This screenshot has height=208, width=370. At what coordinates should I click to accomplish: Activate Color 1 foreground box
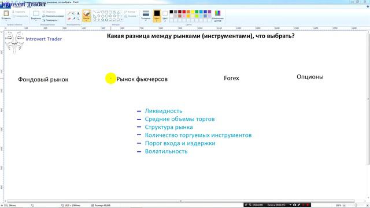(x=157, y=16)
